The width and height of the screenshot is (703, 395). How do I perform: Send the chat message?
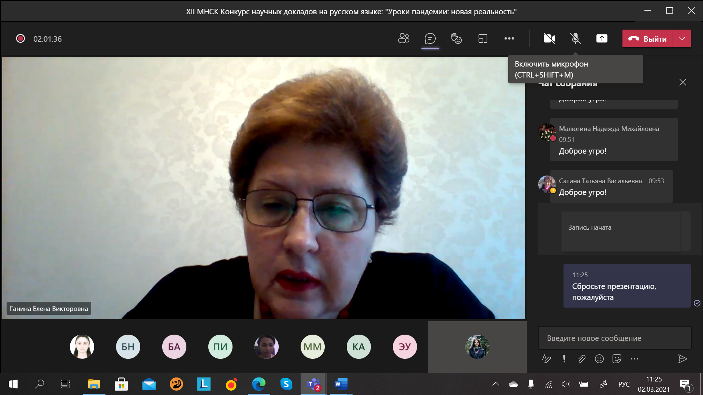click(682, 359)
